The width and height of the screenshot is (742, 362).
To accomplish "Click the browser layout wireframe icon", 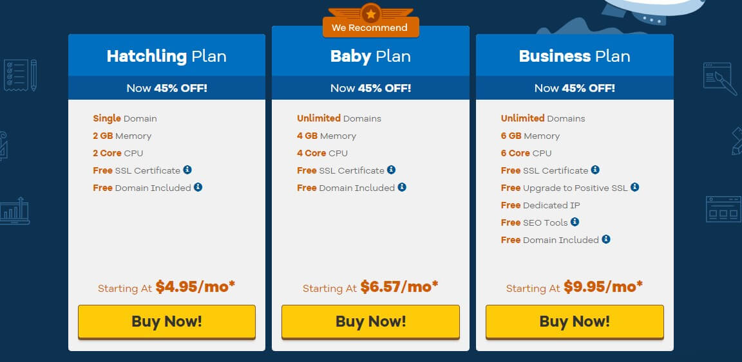I will pyautogui.click(x=723, y=209).
